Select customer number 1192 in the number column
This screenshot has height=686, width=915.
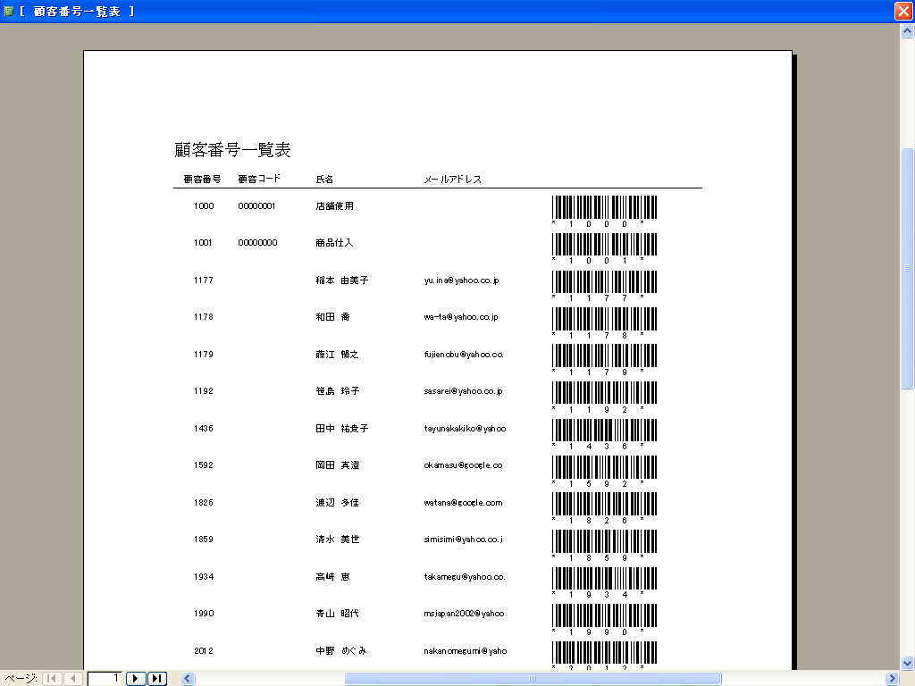click(204, 391)
